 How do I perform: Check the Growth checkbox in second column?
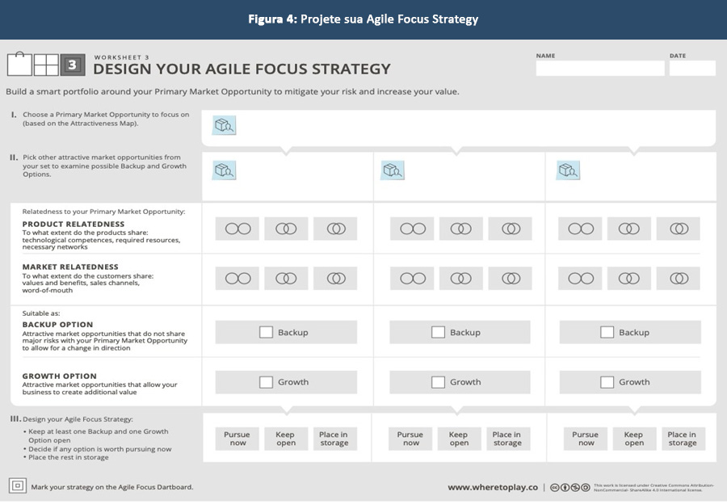[x=438, y=382]
